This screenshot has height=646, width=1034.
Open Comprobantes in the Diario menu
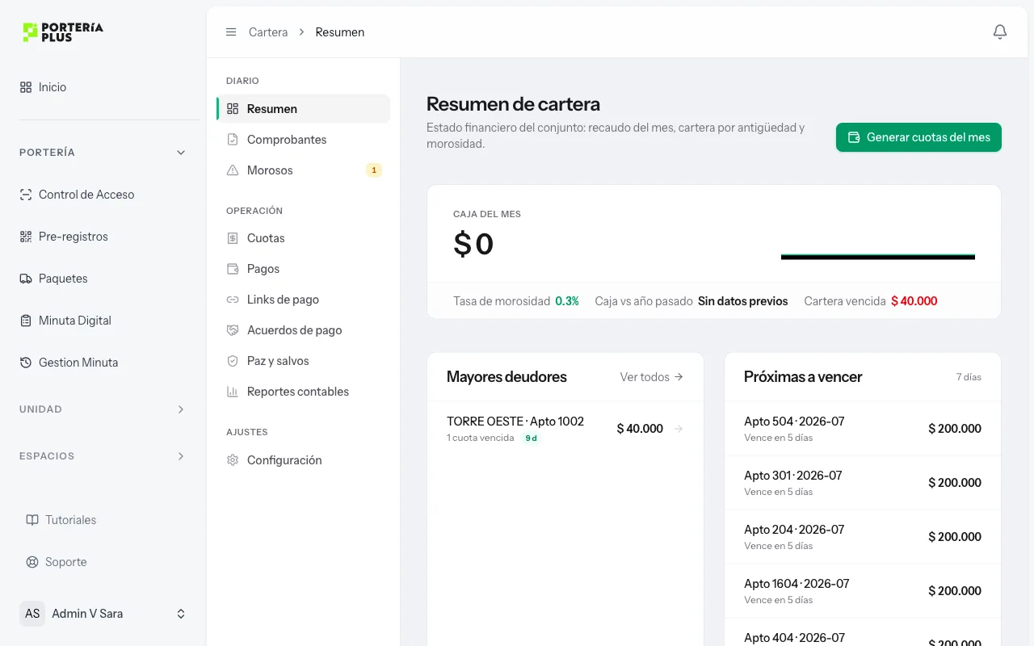[303, 140]
